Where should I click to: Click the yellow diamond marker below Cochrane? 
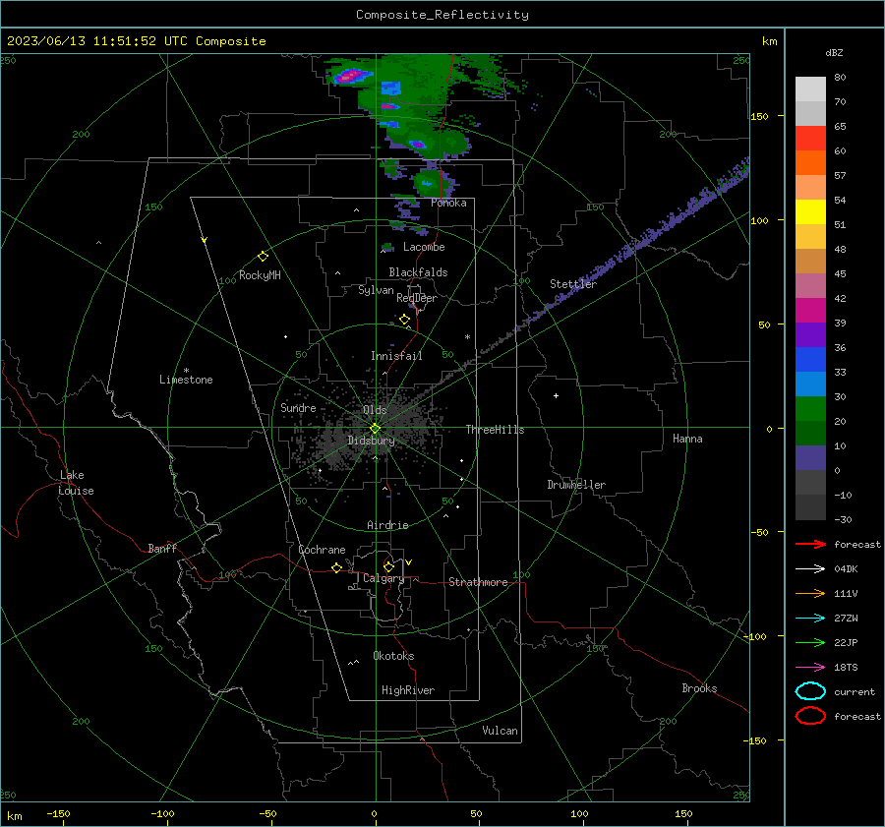336,568
